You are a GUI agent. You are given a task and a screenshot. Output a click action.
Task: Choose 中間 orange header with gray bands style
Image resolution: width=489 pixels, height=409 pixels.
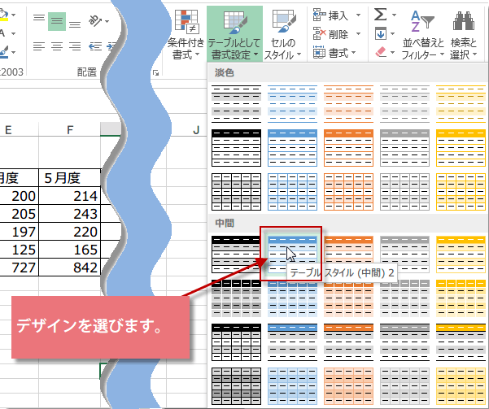click(348, 342)
